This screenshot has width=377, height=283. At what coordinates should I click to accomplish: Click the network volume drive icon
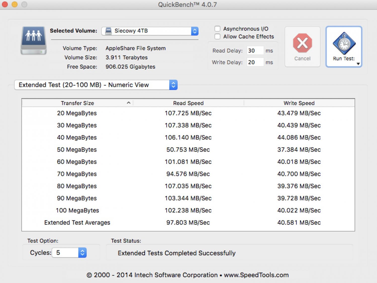coord(33,40)
